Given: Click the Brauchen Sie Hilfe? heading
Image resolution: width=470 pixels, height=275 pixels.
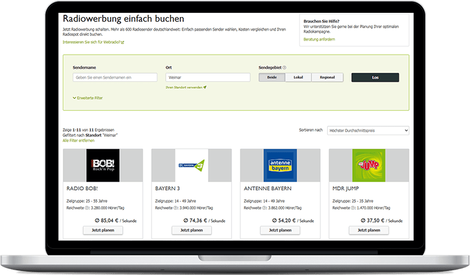Looking at the screenshot, I should point(321,21).
